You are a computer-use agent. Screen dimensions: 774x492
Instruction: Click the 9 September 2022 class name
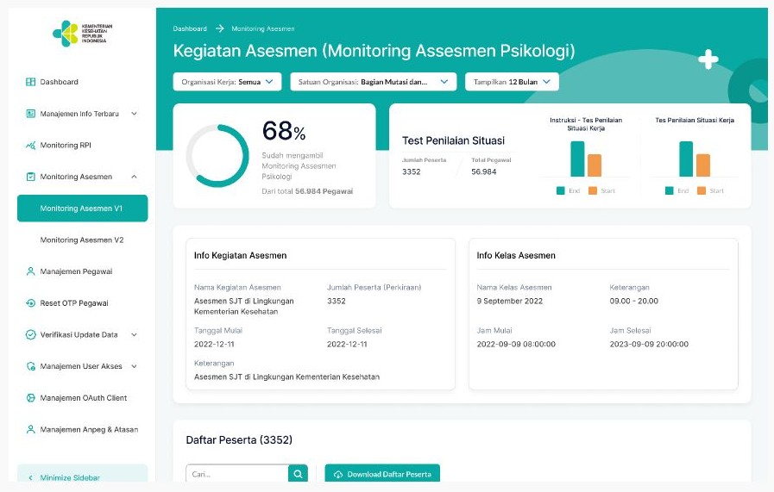pos(509,301)
